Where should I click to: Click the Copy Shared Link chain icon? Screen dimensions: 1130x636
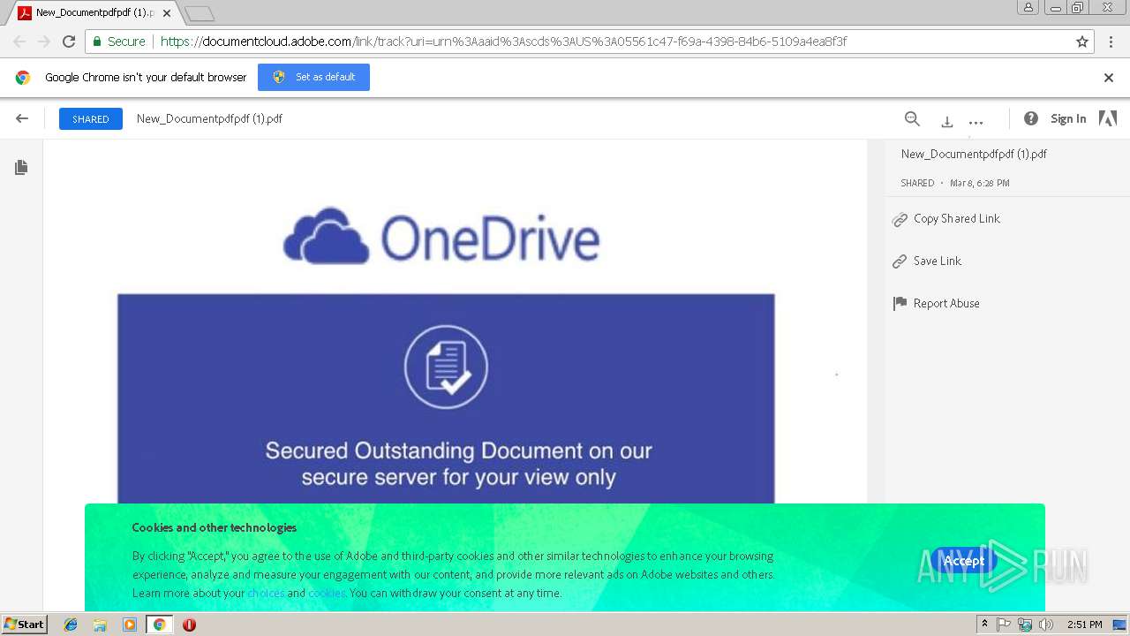point(900,219)
